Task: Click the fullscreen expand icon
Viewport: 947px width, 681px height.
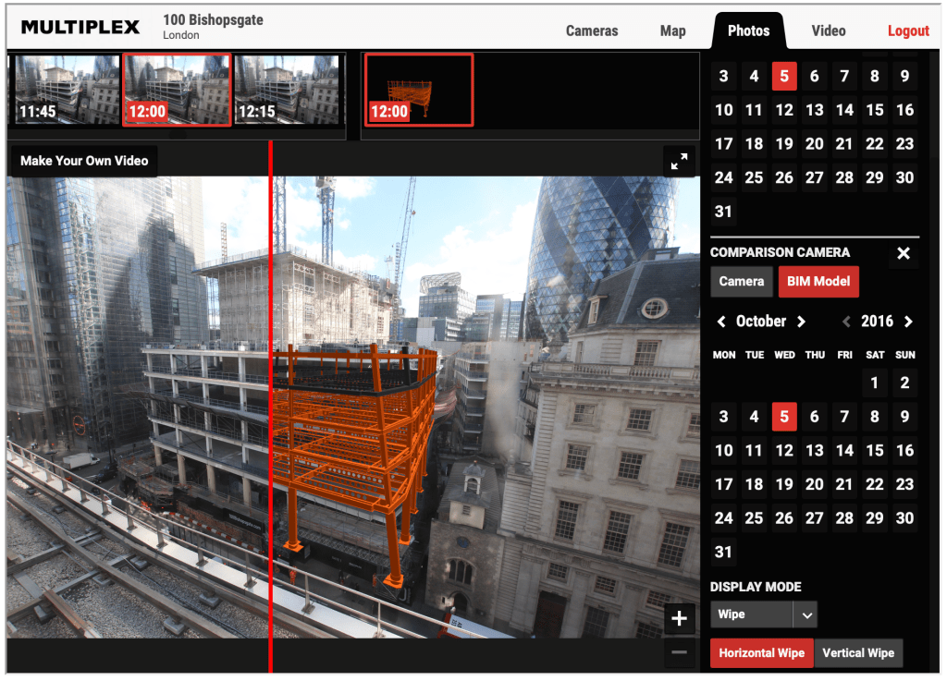Action: pos(679,162)
